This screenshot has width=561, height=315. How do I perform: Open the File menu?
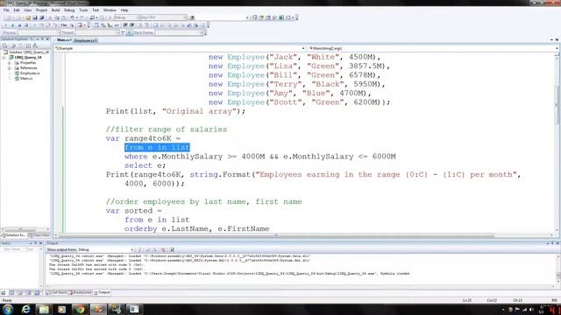pyautogui.click(x=6, y=10)
